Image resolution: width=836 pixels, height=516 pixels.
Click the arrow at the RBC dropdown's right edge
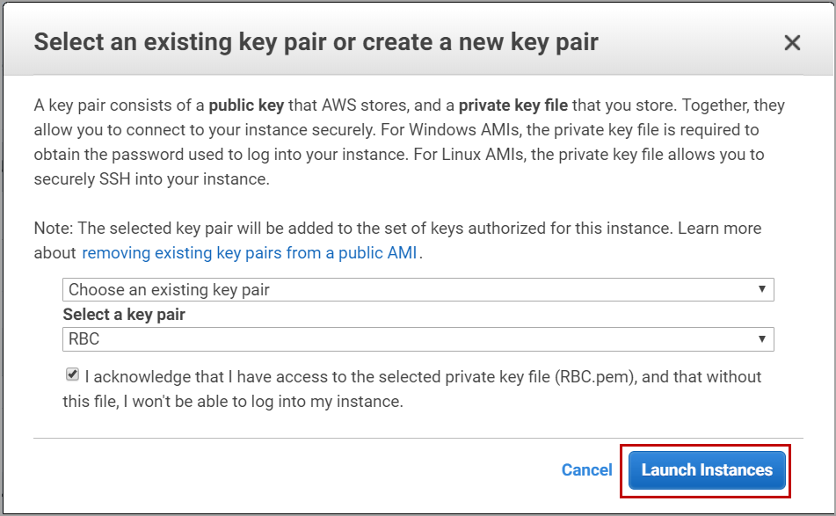tap(762, 338)
